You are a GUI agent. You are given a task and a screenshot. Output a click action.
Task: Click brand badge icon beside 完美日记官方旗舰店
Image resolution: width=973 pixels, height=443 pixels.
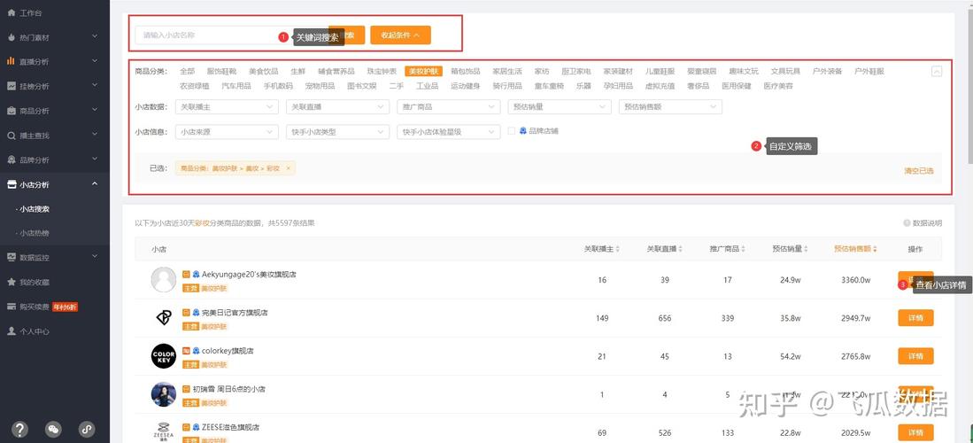[196, 313]
